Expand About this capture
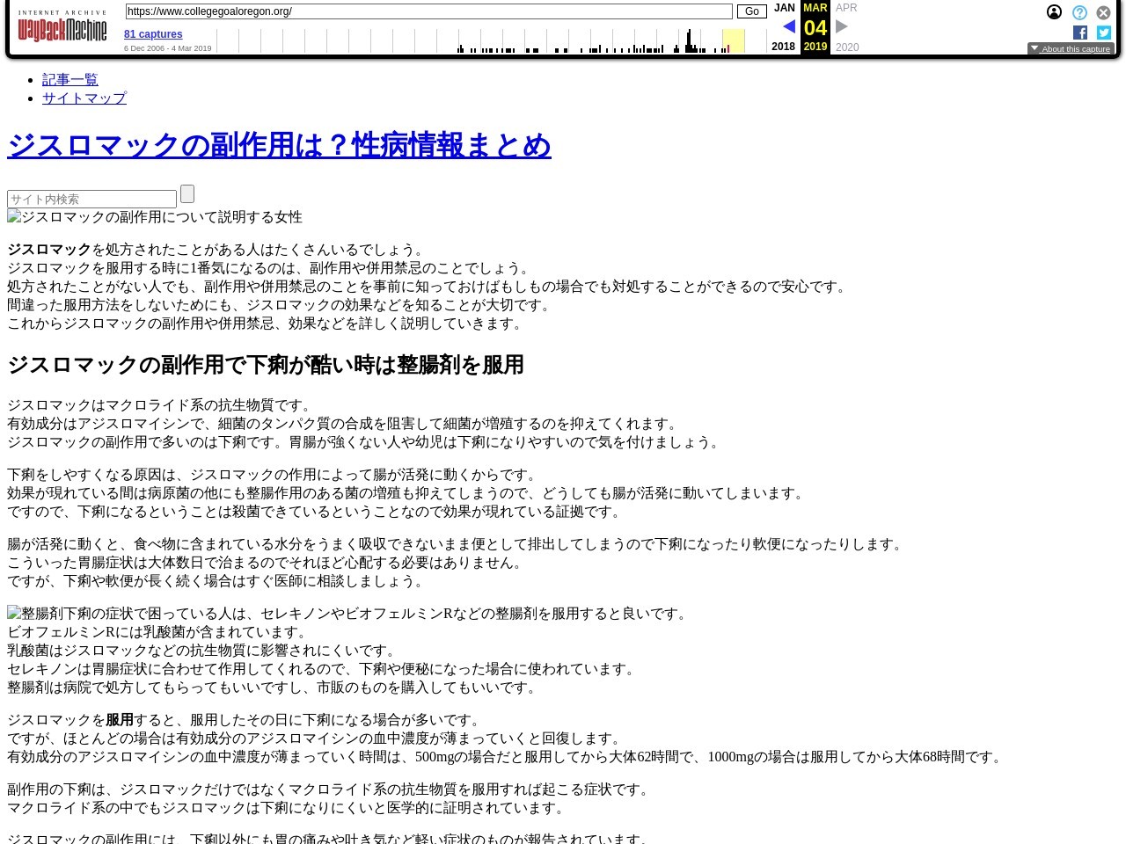 [1071, 49]
